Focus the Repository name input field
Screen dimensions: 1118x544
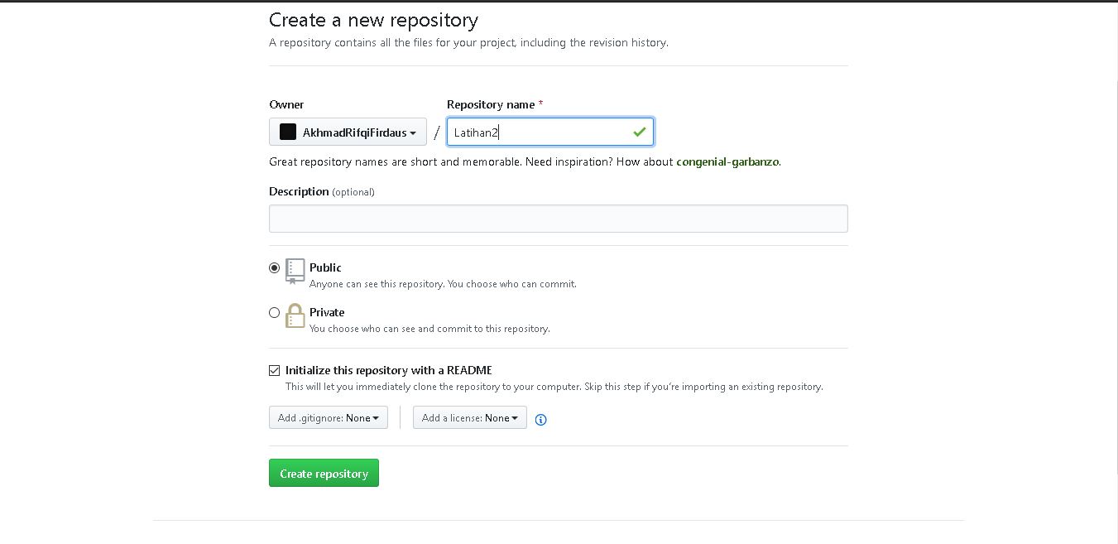[x=550, y=132]
